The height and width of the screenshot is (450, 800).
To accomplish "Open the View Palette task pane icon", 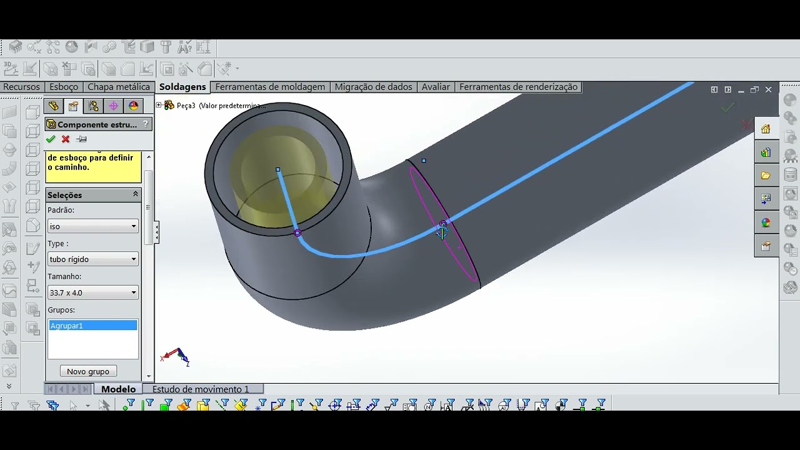I will [x=766, y=199].
